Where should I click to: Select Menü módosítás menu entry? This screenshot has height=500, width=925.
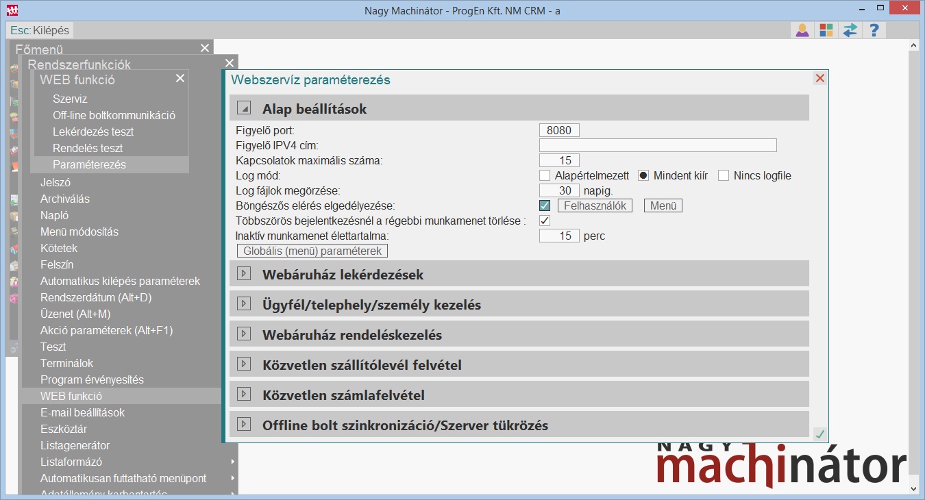point(79,232)
